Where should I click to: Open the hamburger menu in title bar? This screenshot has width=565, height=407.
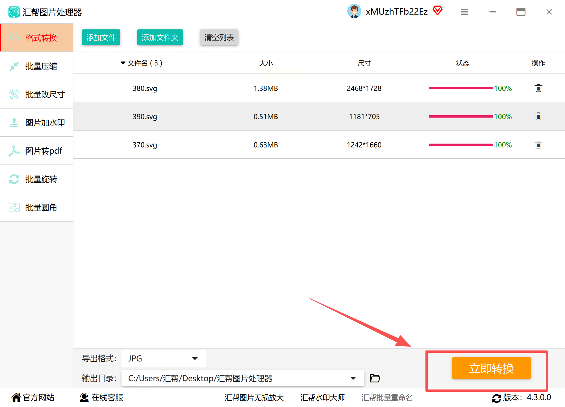[464, 12]
